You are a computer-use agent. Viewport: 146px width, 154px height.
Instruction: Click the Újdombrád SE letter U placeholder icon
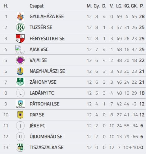(20, 137)
